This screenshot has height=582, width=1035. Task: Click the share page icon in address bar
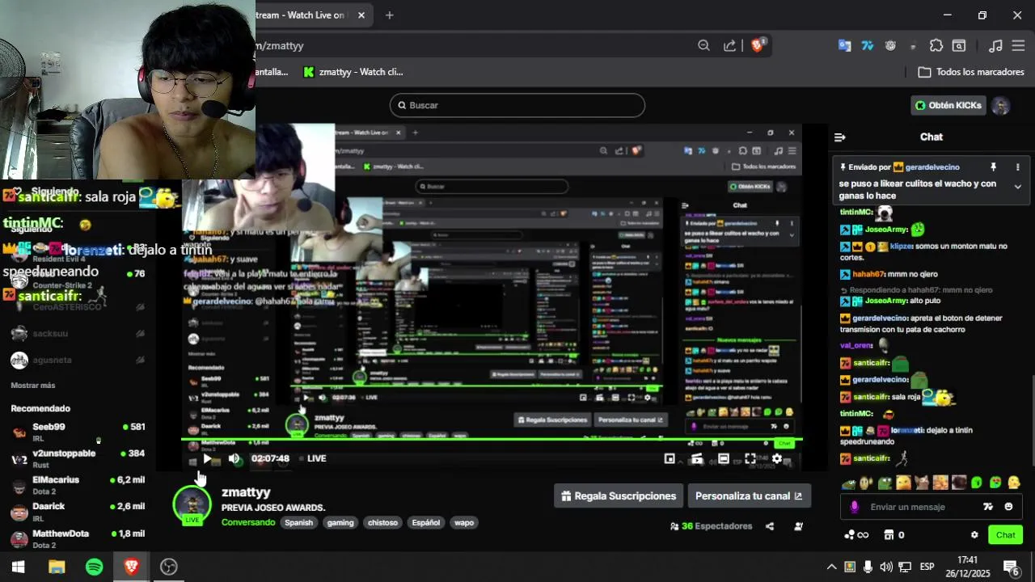(730, 45)
